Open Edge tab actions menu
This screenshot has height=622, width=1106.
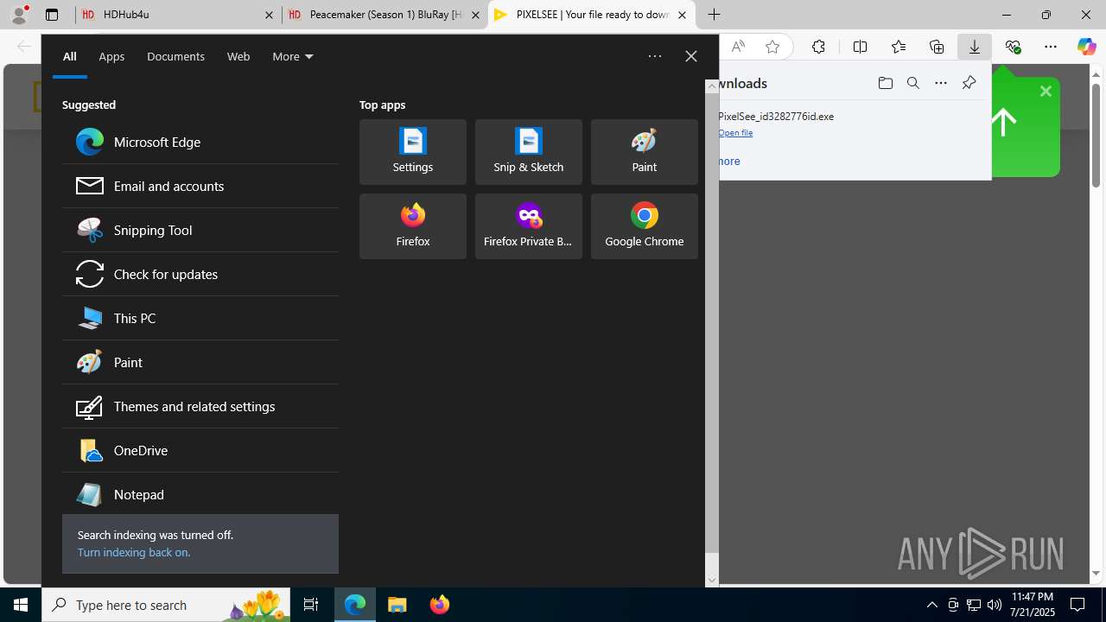pyautogui.click(x=52, y=15)
